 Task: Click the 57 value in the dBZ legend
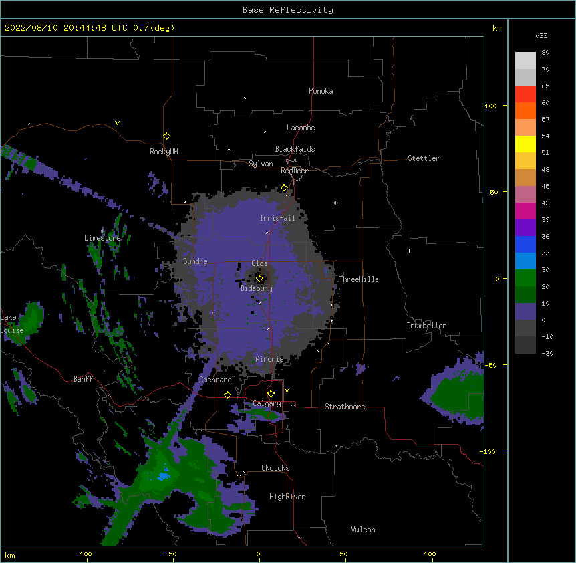coord(545,120)
